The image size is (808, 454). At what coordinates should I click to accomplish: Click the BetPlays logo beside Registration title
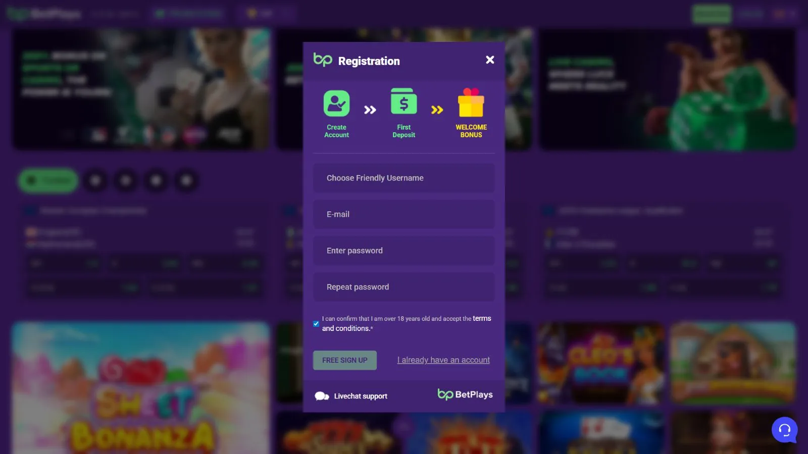[x=323, y=60]
